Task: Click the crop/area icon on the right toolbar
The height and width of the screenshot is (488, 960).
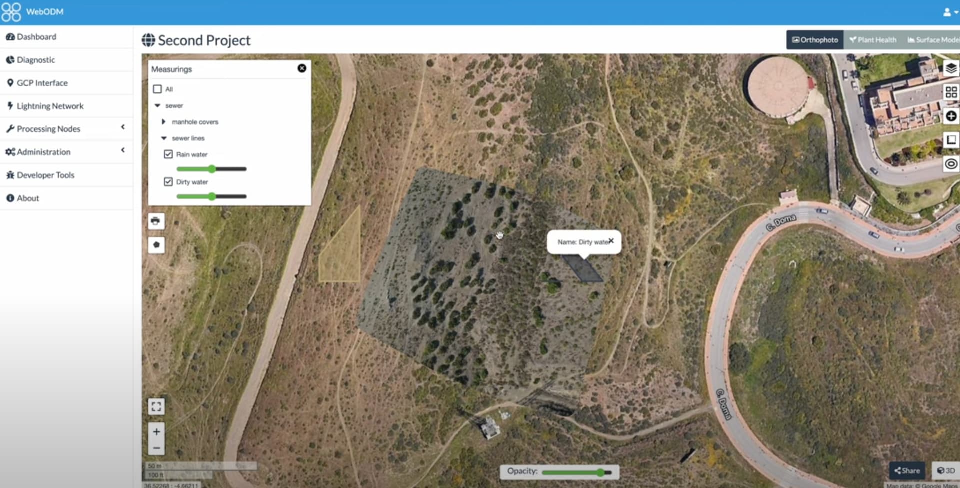Action: pyautogui.click(x=951, y=140)
